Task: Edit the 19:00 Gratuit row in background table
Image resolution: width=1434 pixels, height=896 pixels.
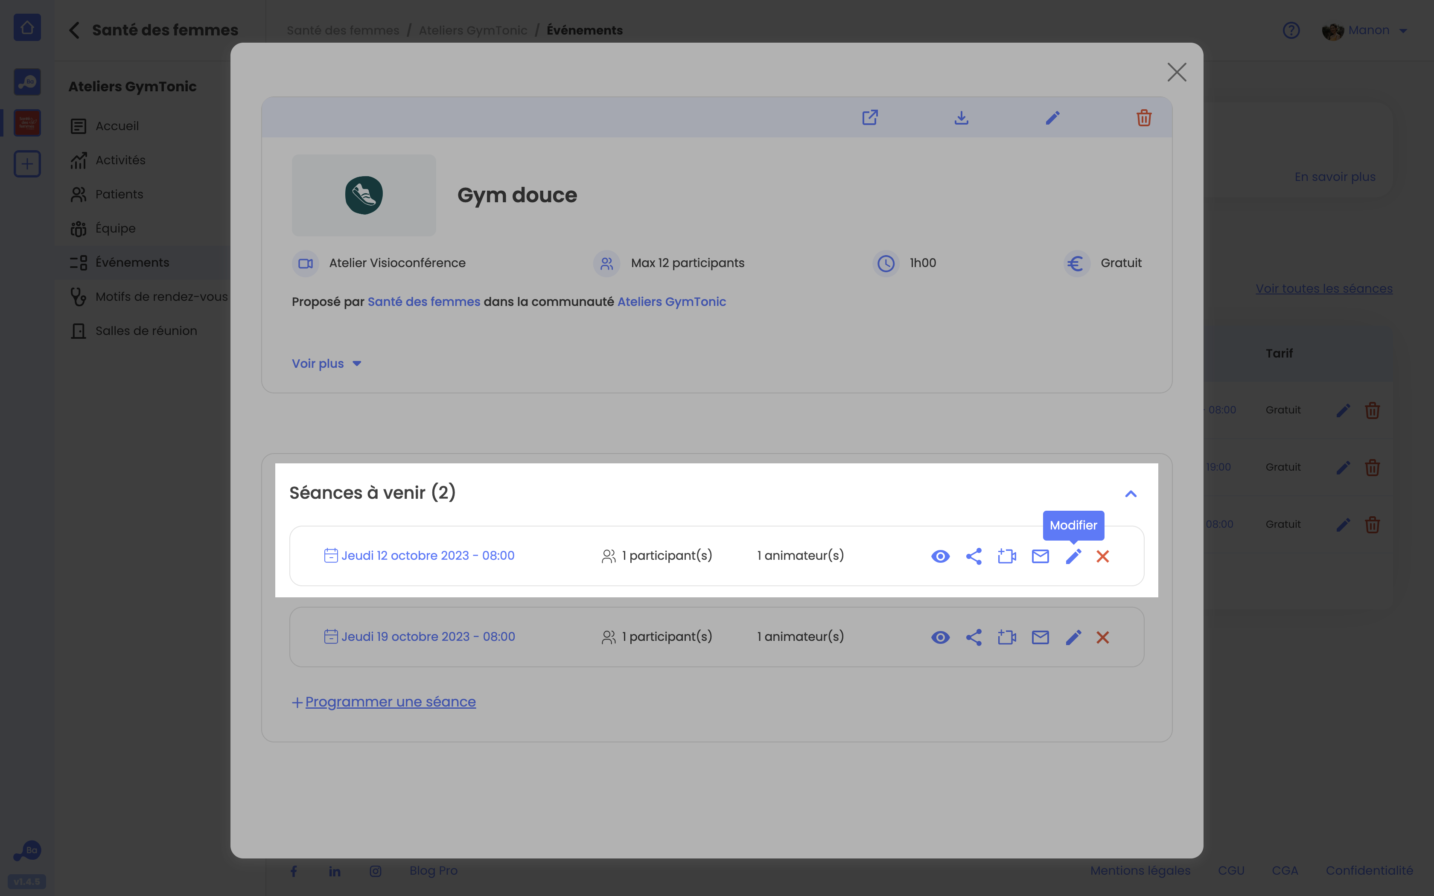Action: coord(1343,468)
